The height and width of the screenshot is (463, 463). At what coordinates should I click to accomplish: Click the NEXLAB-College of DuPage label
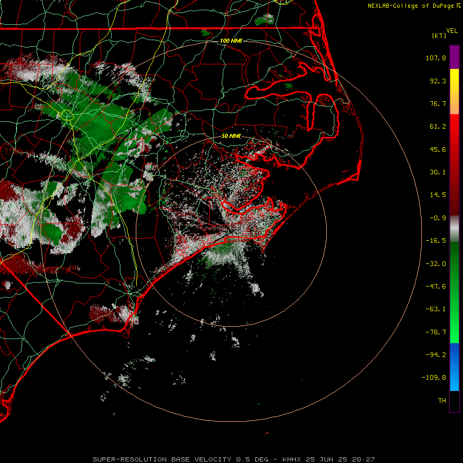click(x=411, y=6)
